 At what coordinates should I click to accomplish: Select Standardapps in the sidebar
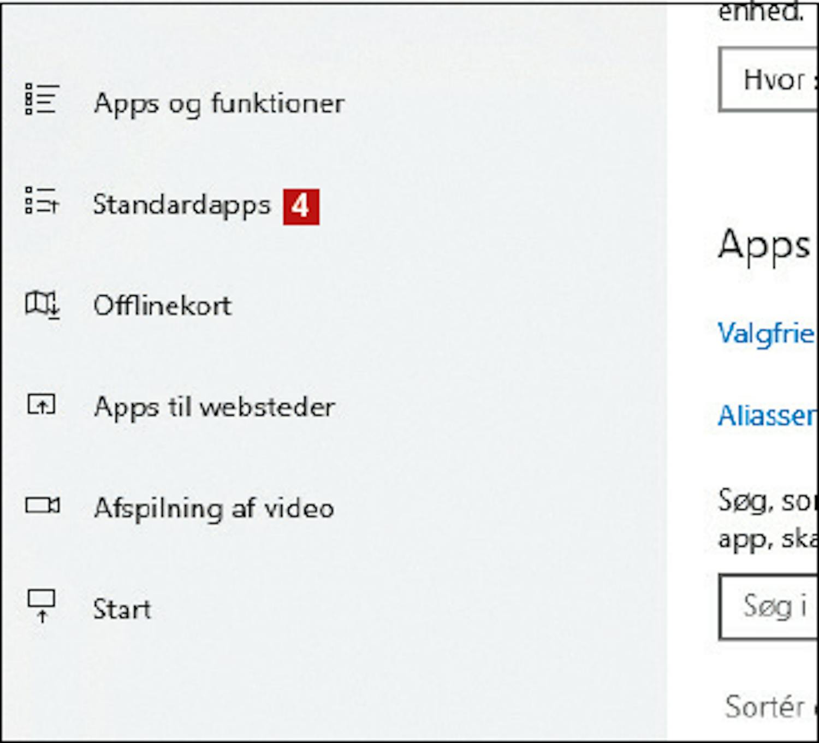pos(182,205)
